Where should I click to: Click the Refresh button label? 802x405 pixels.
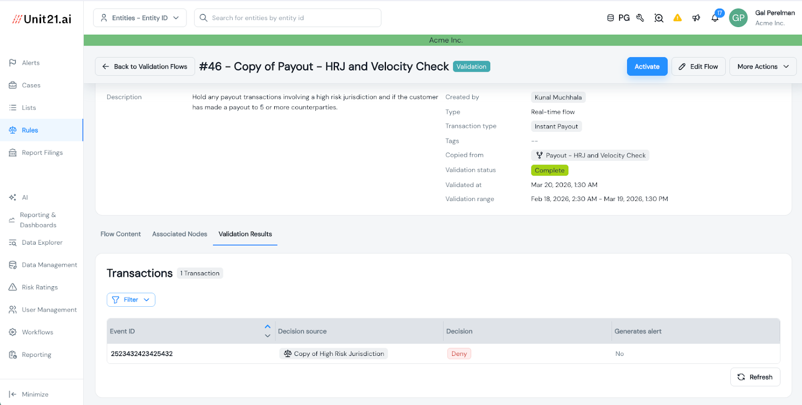tap(761, 377)
